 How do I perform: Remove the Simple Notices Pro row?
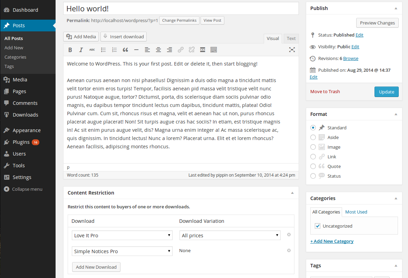click(289, 250)
